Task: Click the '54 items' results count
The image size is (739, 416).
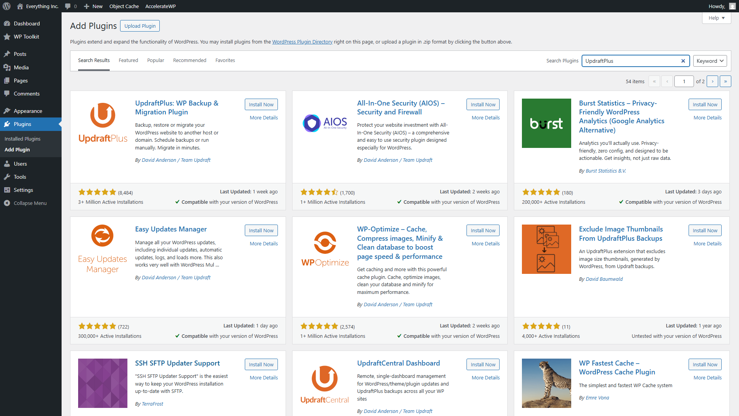Action: (x=635, y=82)
